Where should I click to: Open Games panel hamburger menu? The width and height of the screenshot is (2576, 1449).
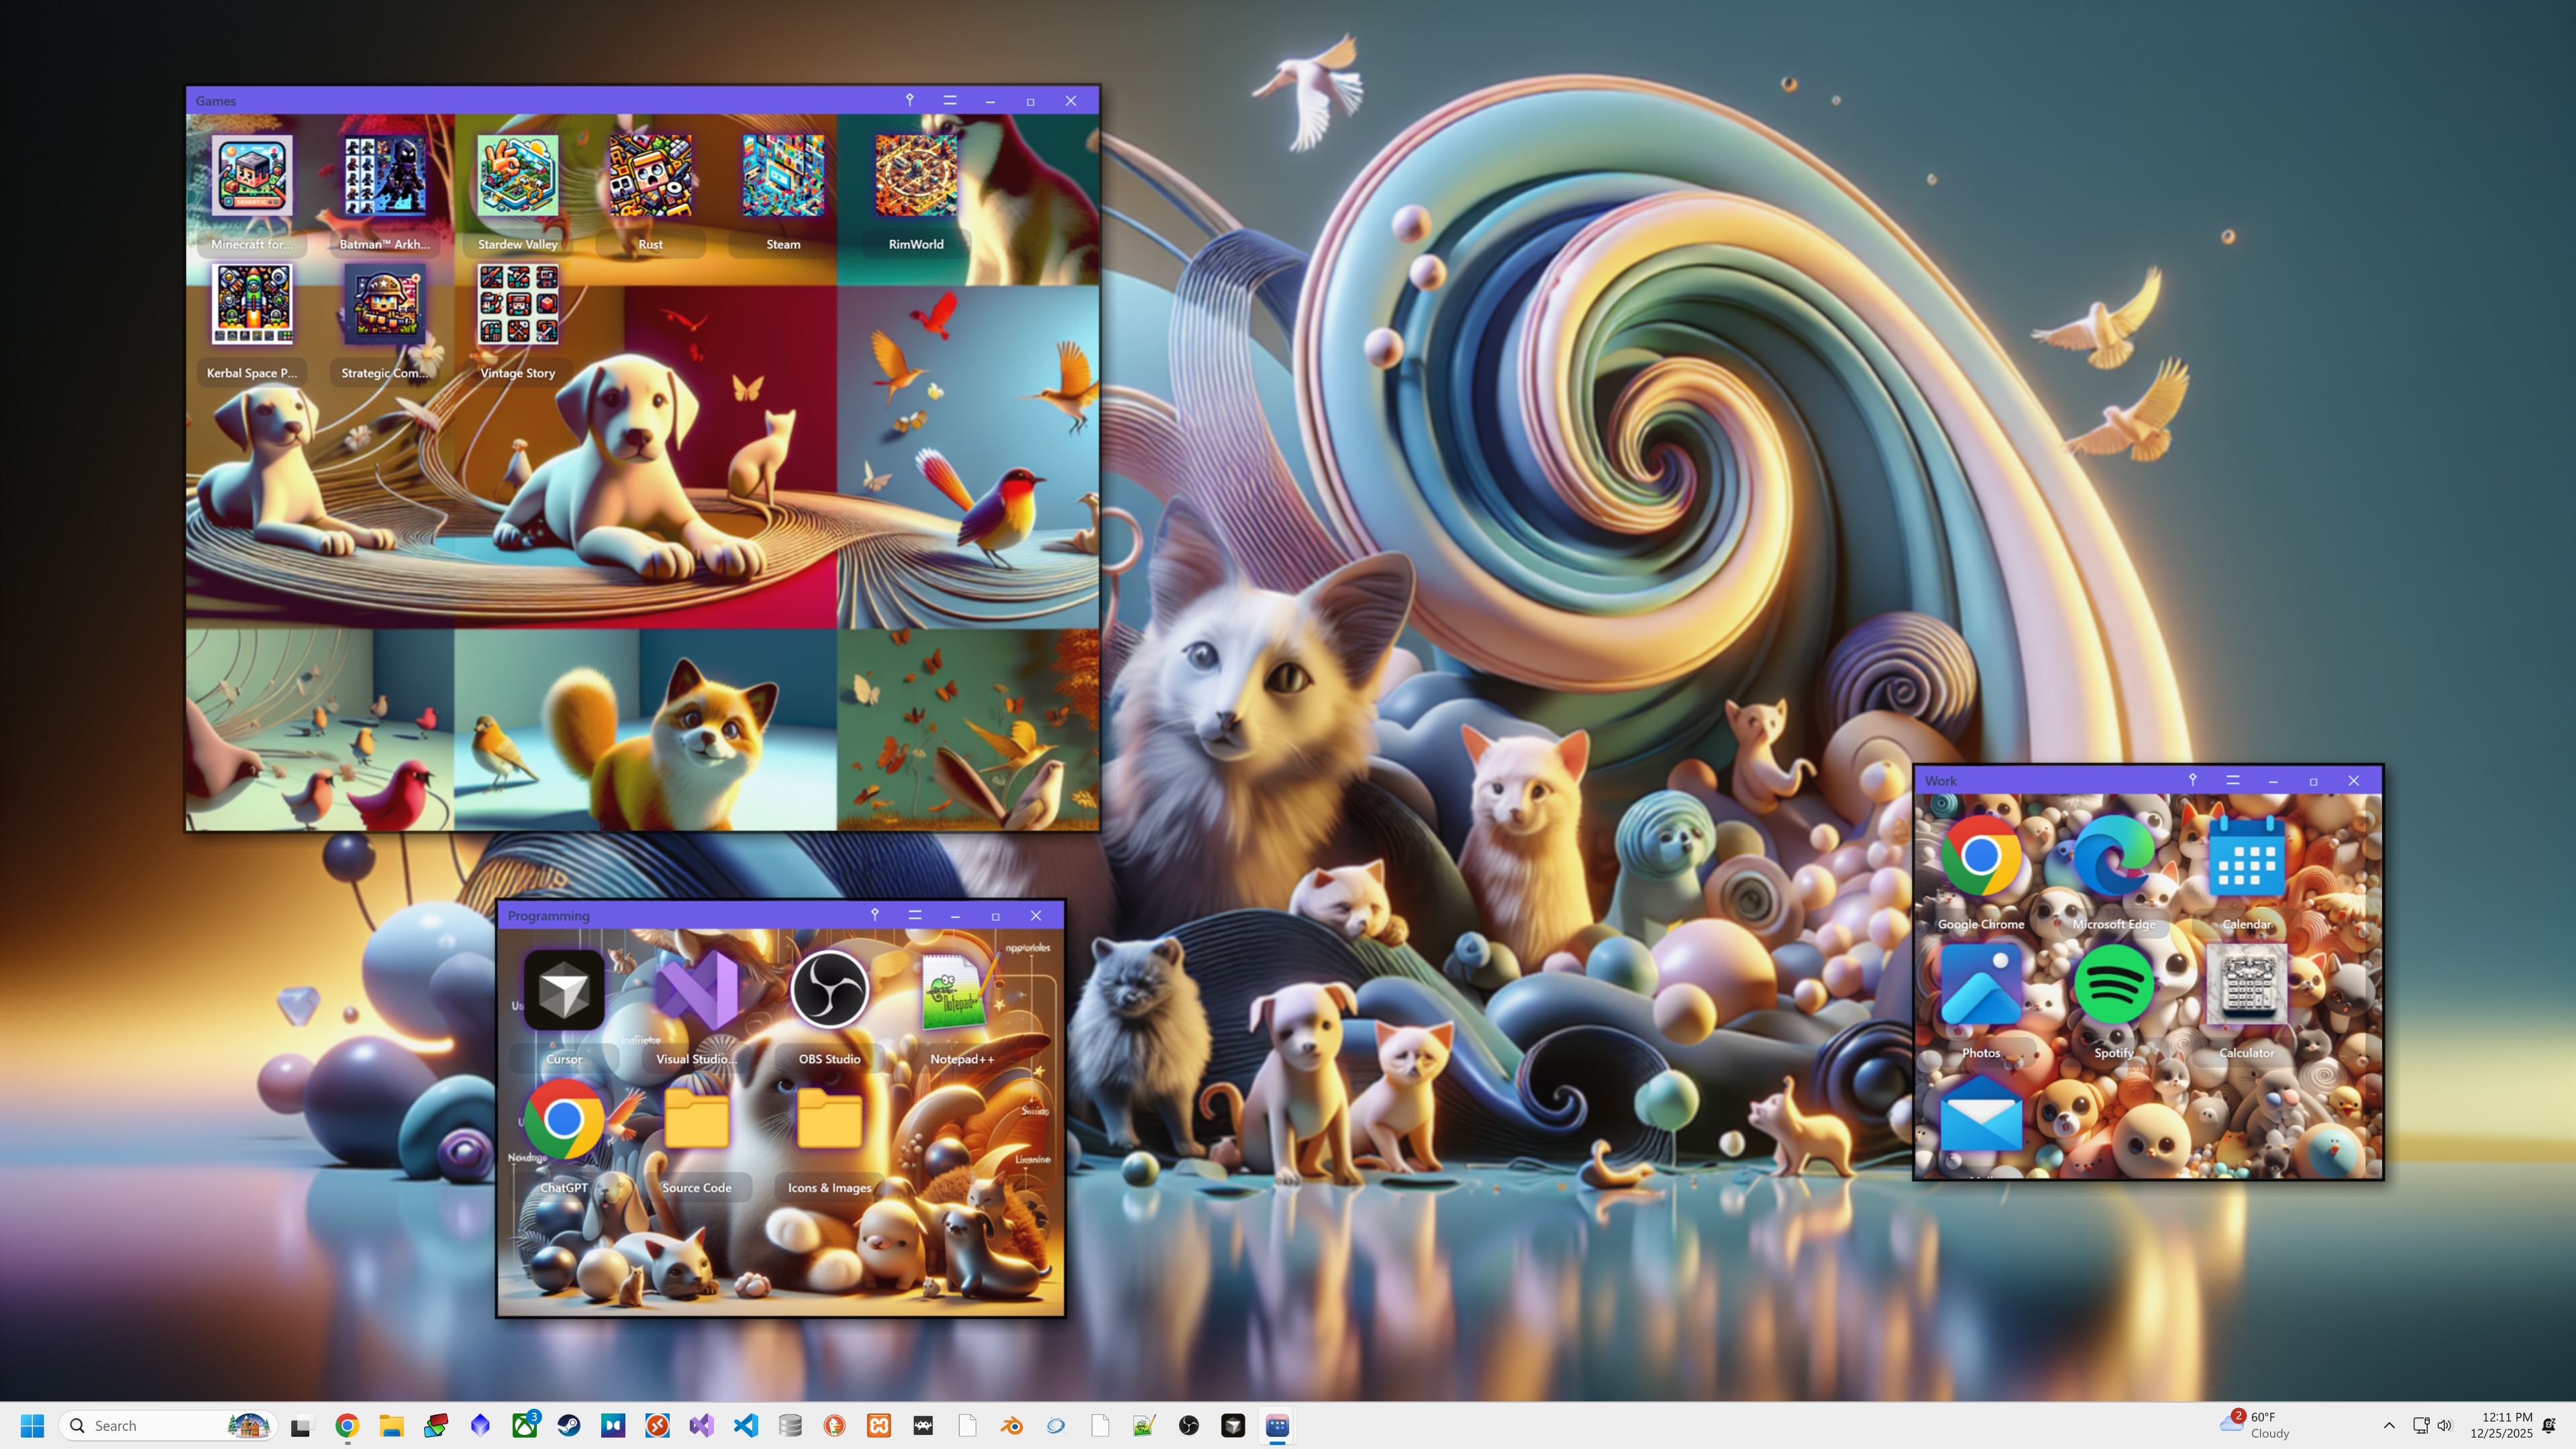click(x=949, y=100)
